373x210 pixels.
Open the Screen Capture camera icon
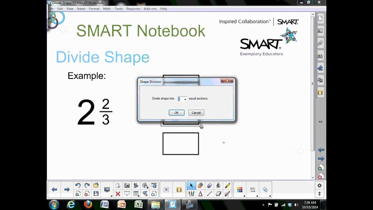pos(127,185)
